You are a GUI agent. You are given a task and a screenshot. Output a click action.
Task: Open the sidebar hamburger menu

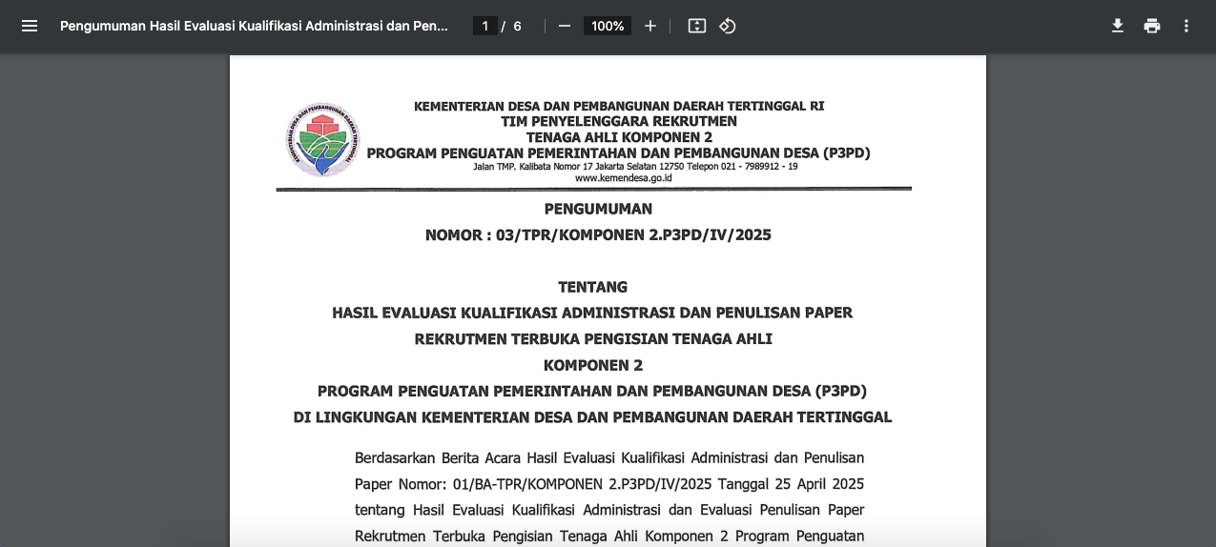pyautogui.click(x=30, y=26)
